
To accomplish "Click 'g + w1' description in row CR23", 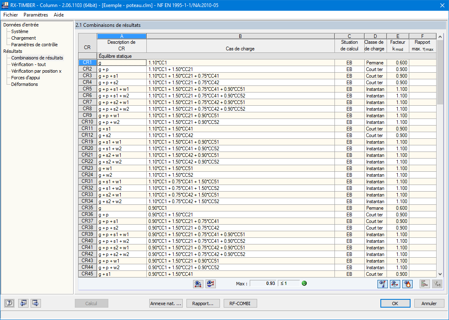I will [122, 168].
